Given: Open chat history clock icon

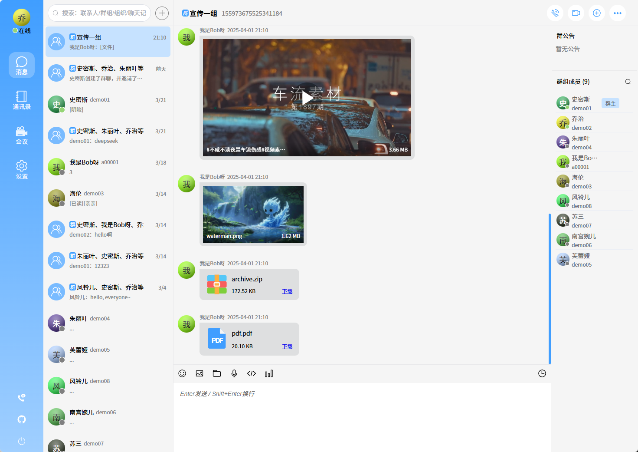Looking at the screenshot, I should (x=542, y=373).
